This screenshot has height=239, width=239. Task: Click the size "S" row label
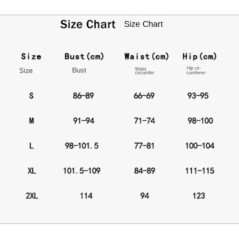(31, 96)
